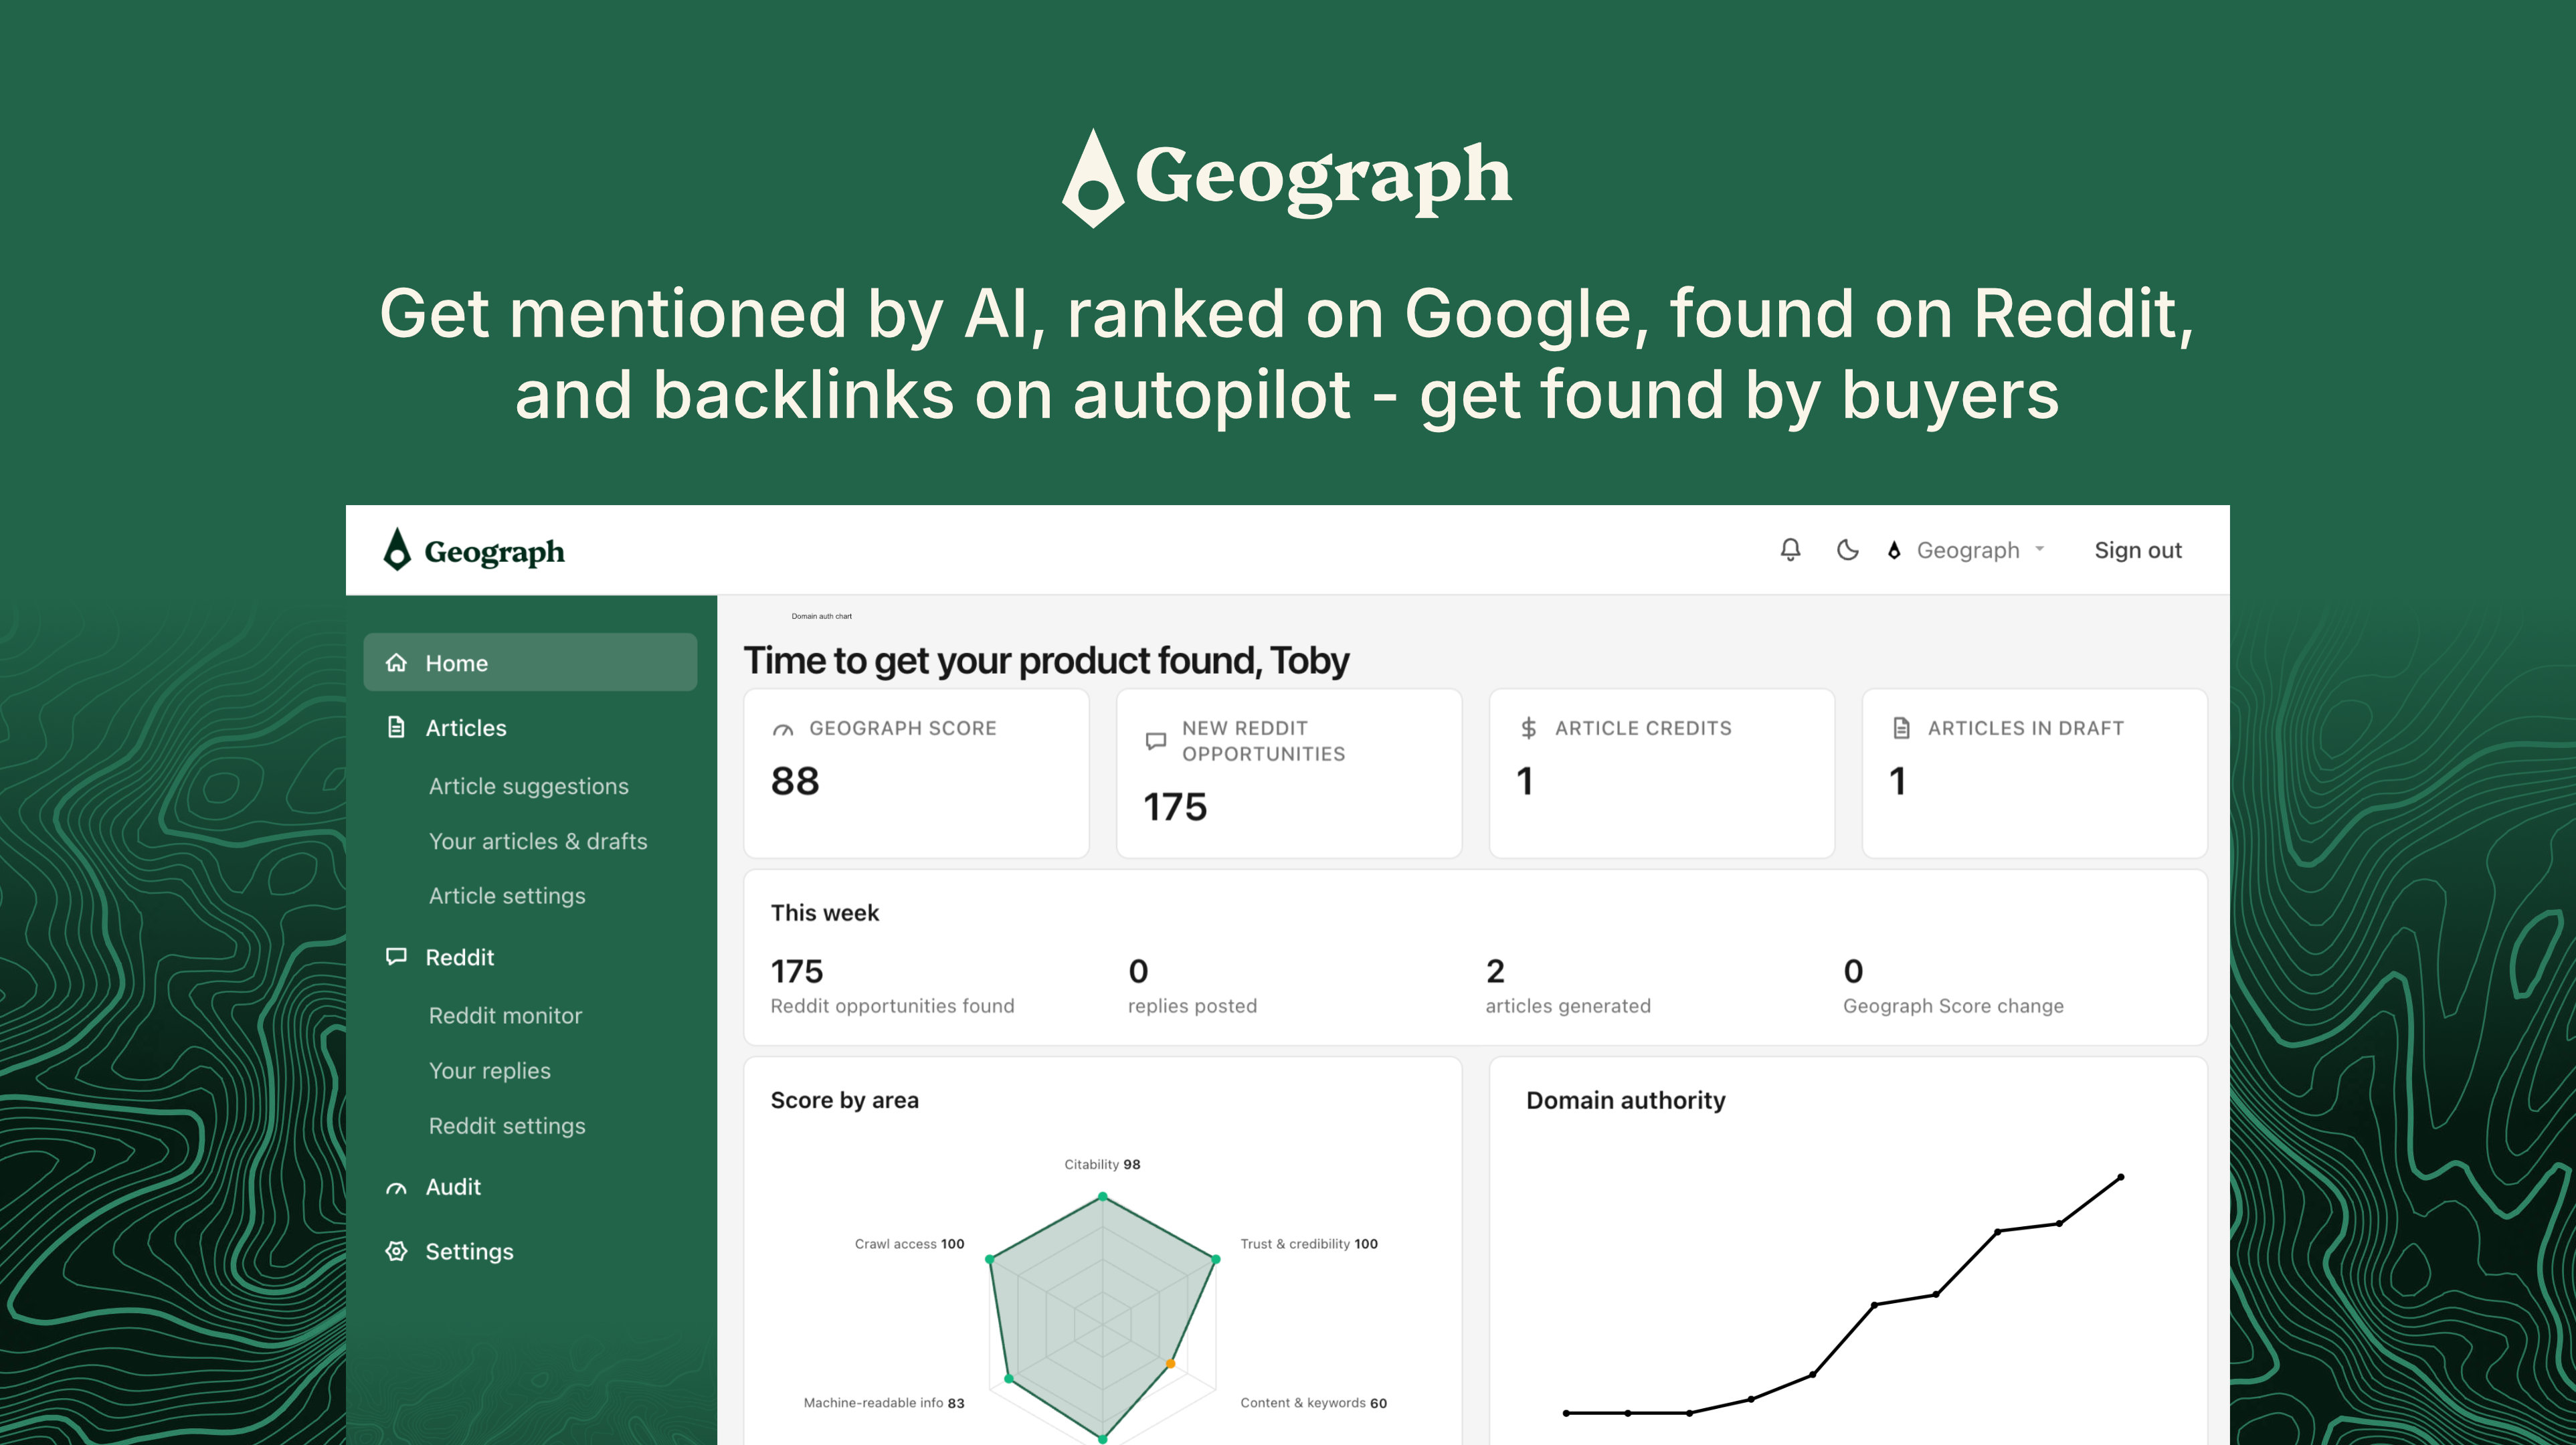Screen dimensions: 2576x1445
Task: Open the Geograph Score card
Action: (x=916, y=773)
